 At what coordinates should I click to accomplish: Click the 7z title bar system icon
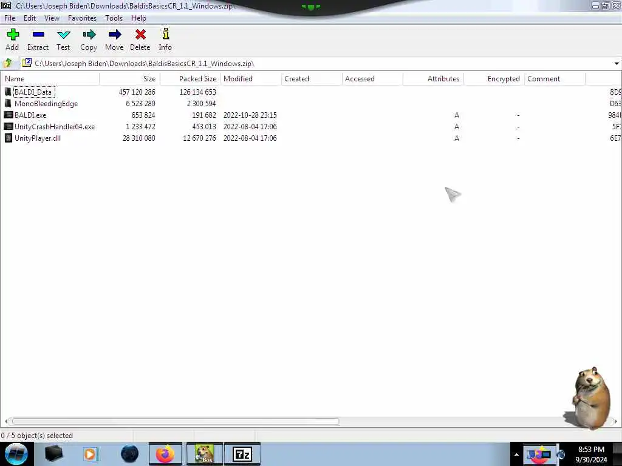6,5
